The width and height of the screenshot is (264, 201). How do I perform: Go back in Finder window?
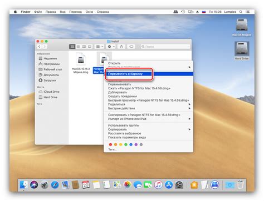point(39,47)
